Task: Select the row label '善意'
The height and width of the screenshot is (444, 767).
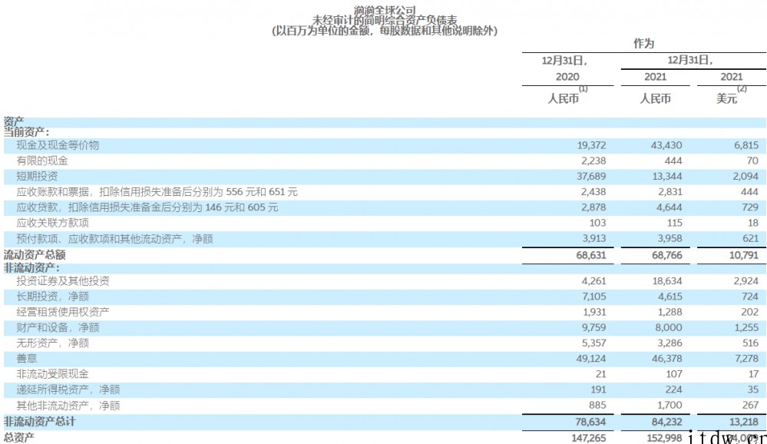Action: 26,359
